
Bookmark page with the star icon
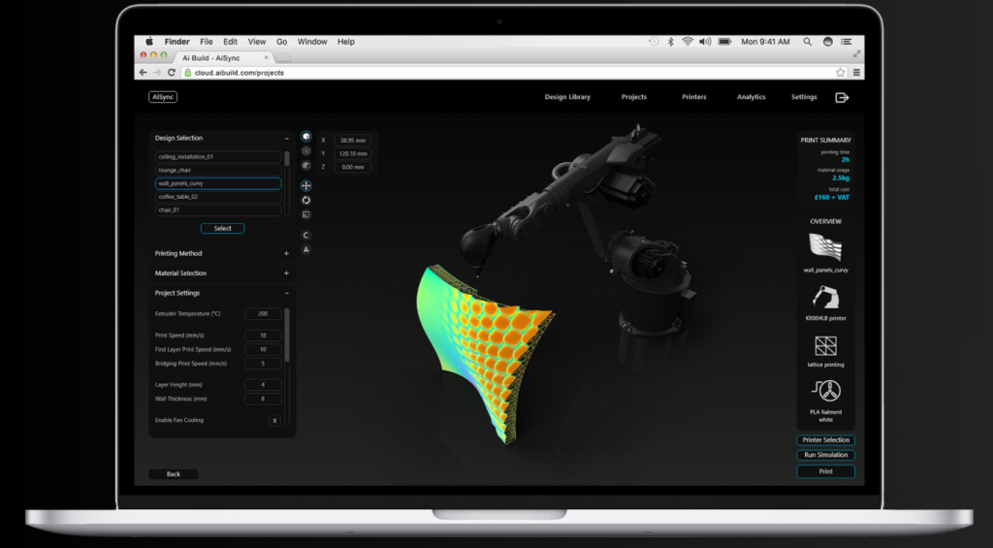841,73
